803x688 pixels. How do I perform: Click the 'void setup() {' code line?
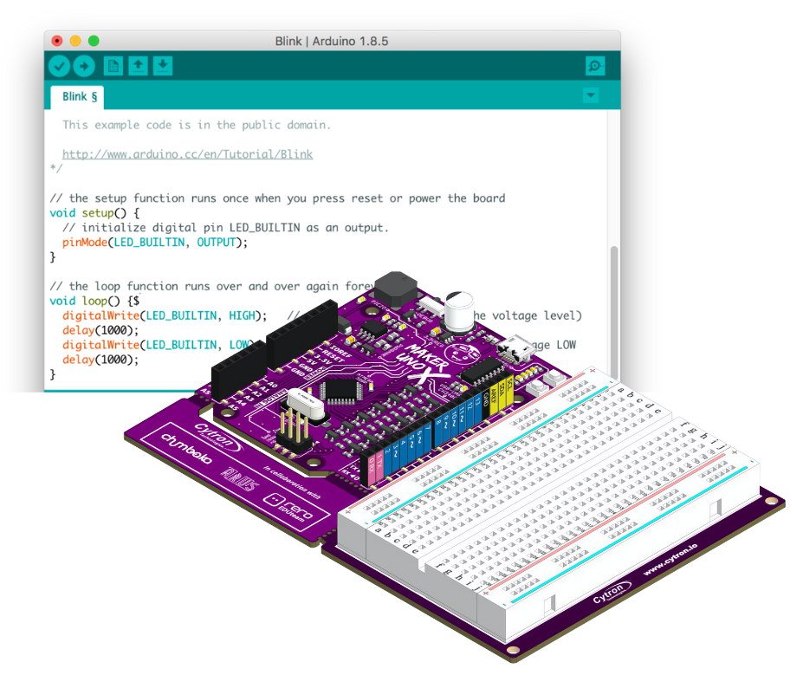(x=94, y=213)
